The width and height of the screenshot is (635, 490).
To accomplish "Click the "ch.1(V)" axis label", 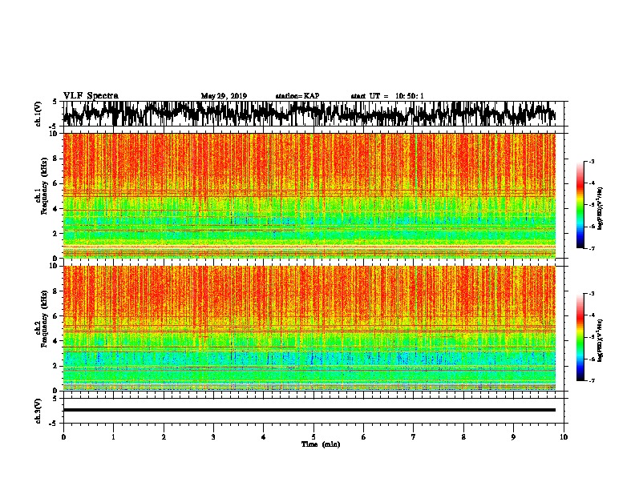I will [38, 114].
